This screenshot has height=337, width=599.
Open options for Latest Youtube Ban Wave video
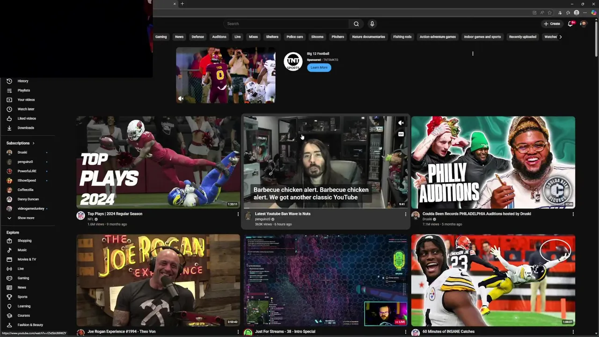[x=405, y=214]
